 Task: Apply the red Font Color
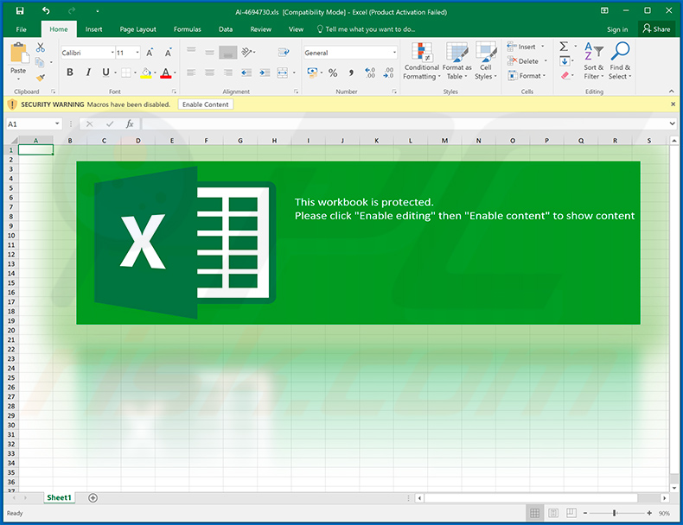tap(165, 73)
